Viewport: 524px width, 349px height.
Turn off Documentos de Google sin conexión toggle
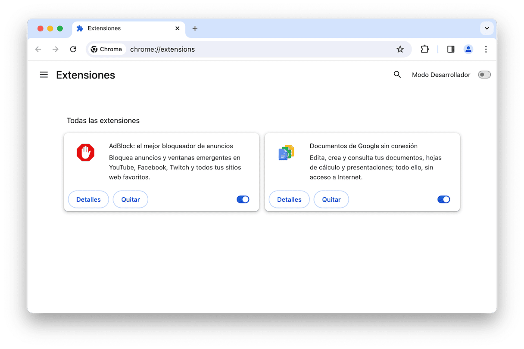(x=444, y=199)
